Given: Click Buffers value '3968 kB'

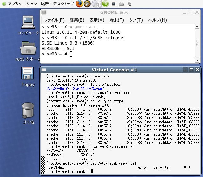Looking at the screenshot, I should [x=87, y=159].
